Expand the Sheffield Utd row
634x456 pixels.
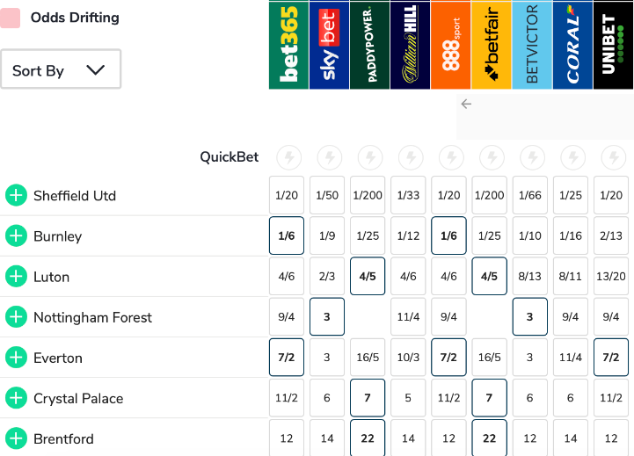[x=16, y=195]
